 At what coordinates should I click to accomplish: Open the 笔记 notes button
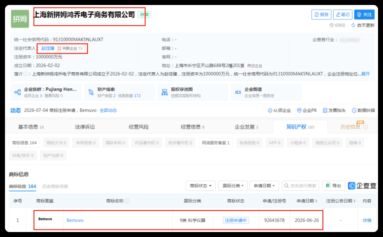click(343, 15)
